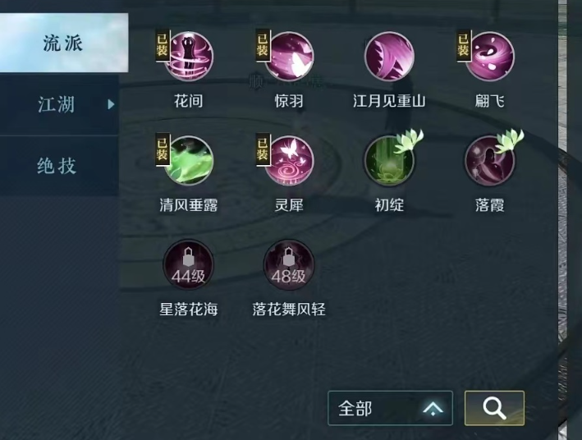
Task: Select the 花间 skill icon
Action: pyautogui.click(x=189, y=57)
